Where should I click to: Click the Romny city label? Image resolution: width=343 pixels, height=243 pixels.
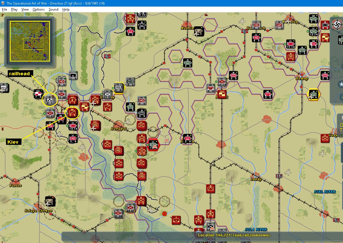pos(302,78)
